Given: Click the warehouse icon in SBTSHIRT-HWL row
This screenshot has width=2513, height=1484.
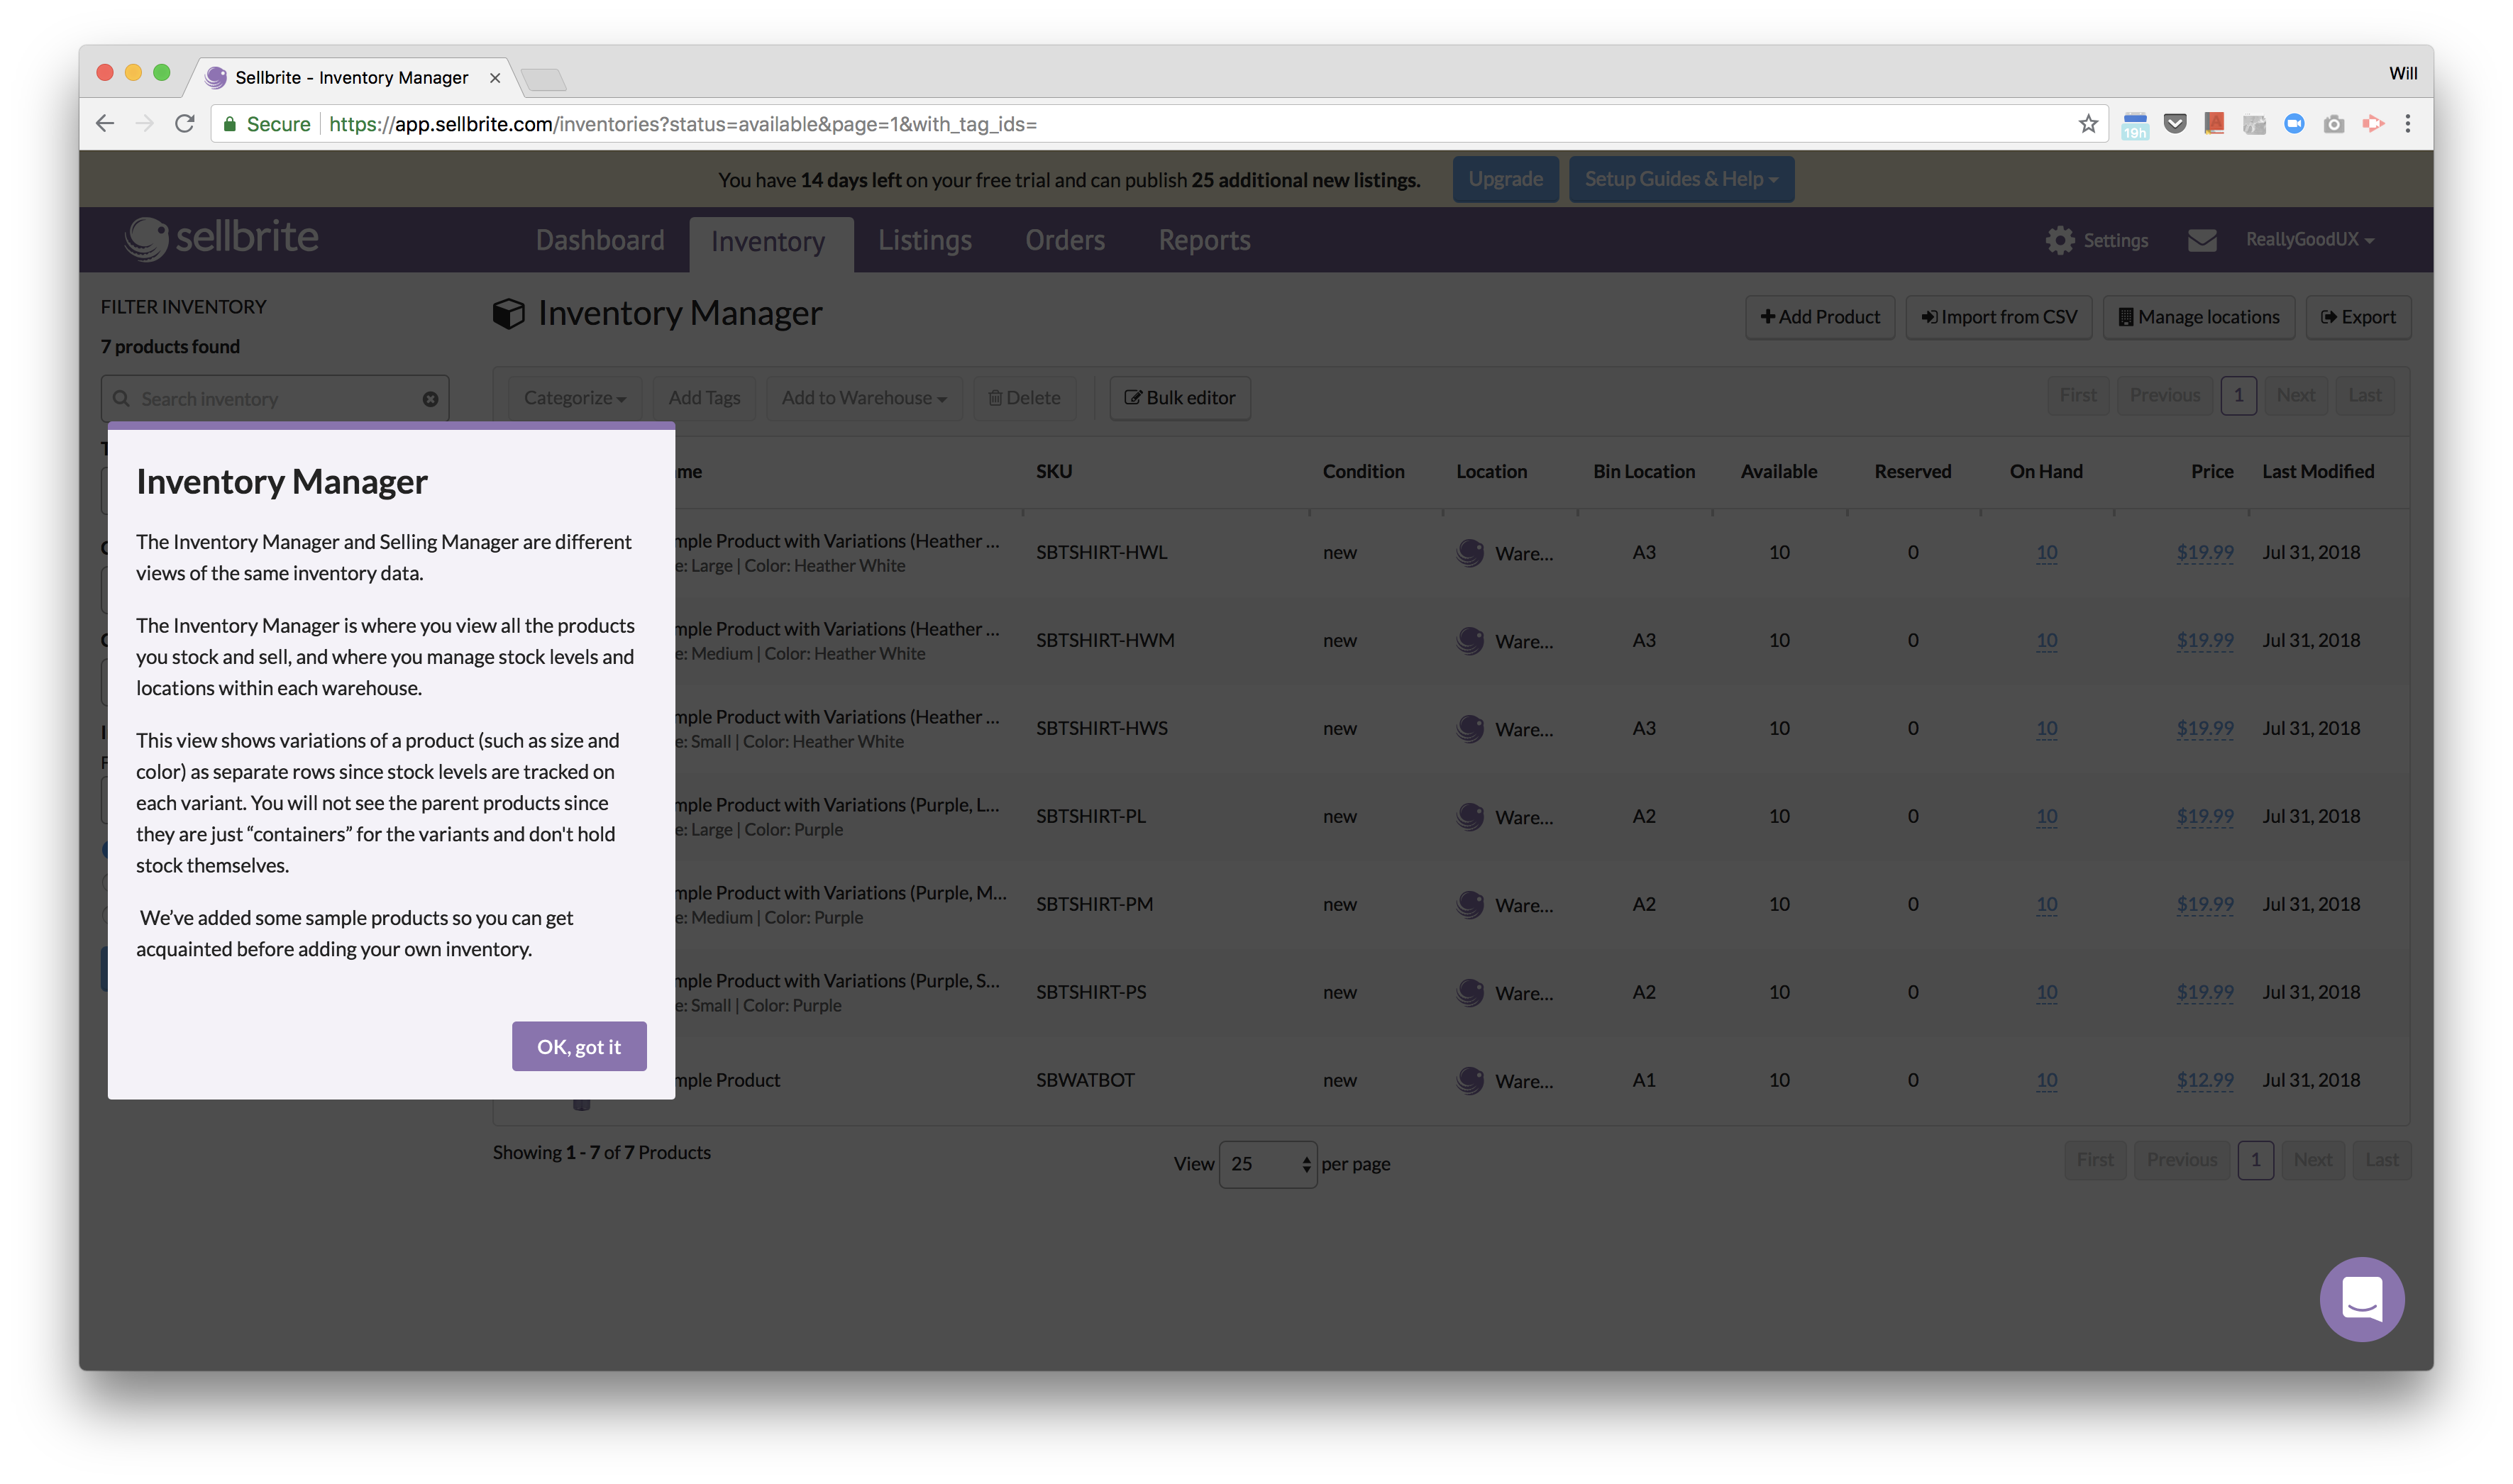Looking at the screenshot, I should click(x=1470, y=552).
